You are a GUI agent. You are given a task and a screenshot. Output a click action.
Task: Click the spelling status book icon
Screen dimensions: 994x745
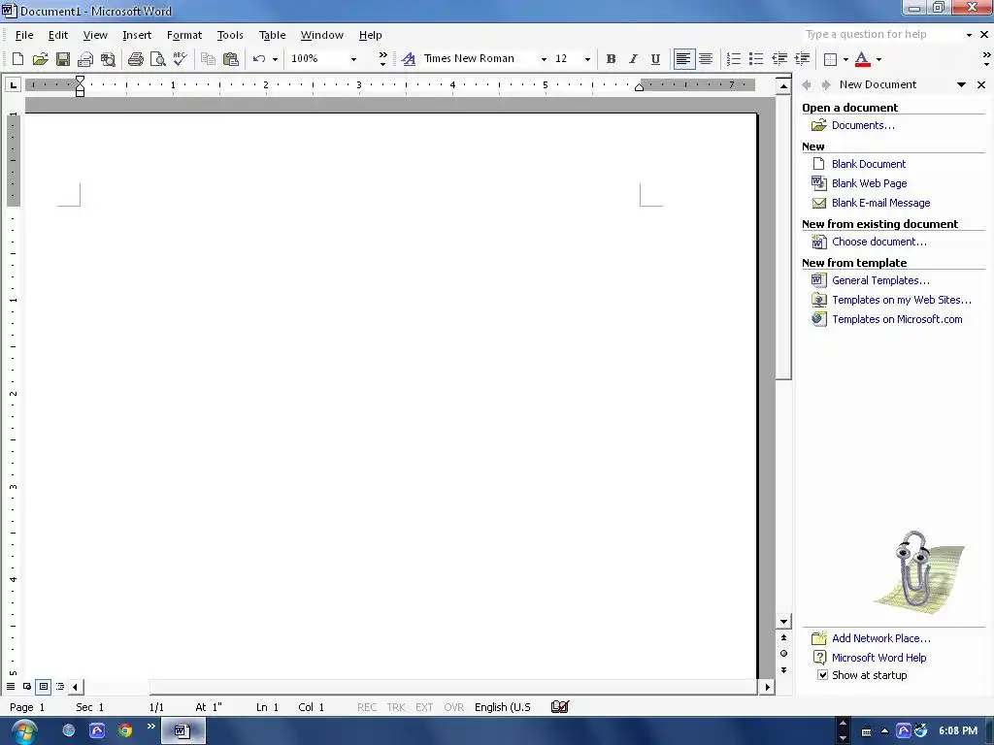pyautogui.click(x=560, y=707)
